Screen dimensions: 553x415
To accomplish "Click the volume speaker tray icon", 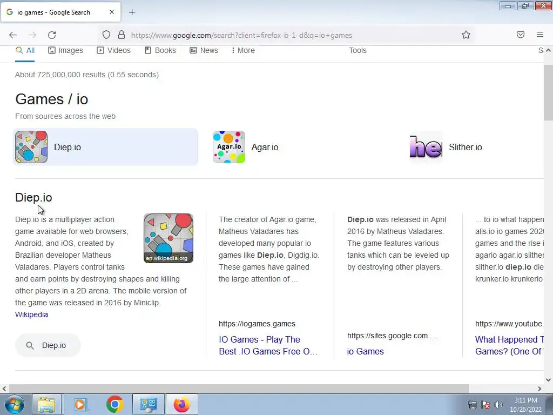I will tap(498, 404).
